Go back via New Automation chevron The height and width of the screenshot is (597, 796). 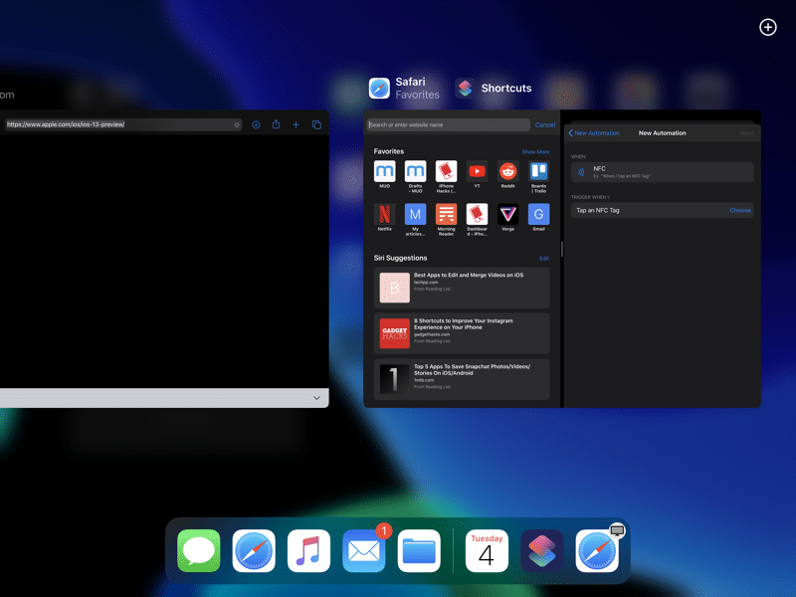pyautogui.click(x=571, y=132)
